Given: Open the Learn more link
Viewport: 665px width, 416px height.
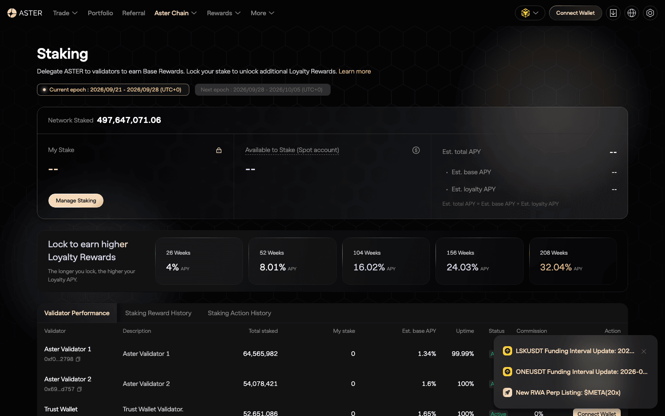Looking at the screenshot, I should [355, 71].
